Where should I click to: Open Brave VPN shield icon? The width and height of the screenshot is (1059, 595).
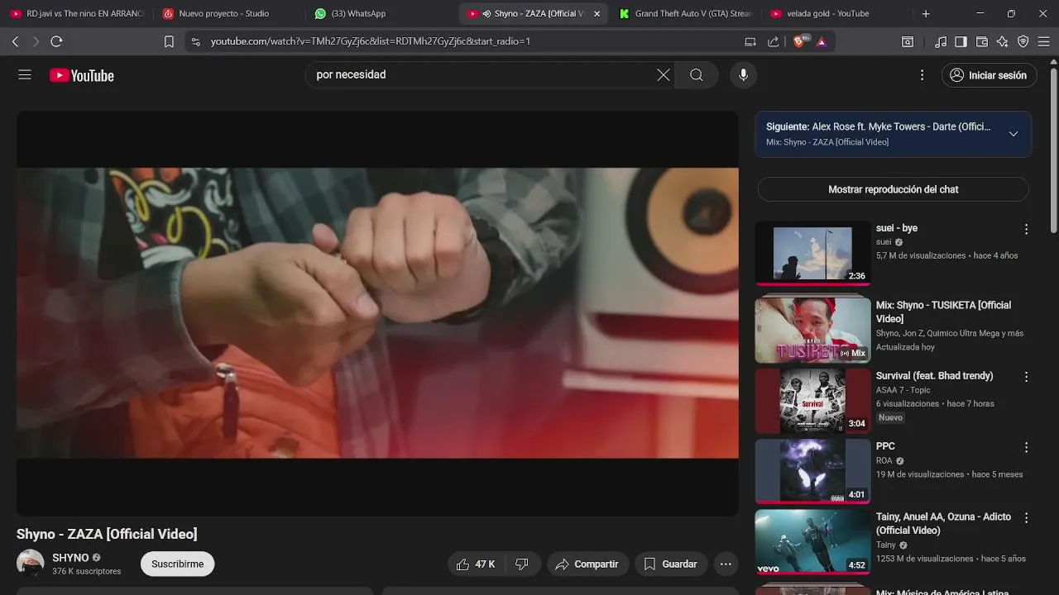click(1023, 41)
